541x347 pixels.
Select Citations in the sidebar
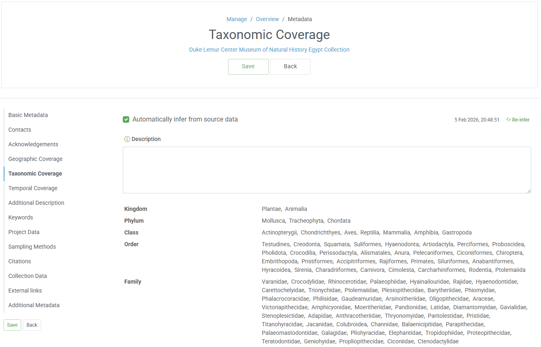(x=19, y=261)
